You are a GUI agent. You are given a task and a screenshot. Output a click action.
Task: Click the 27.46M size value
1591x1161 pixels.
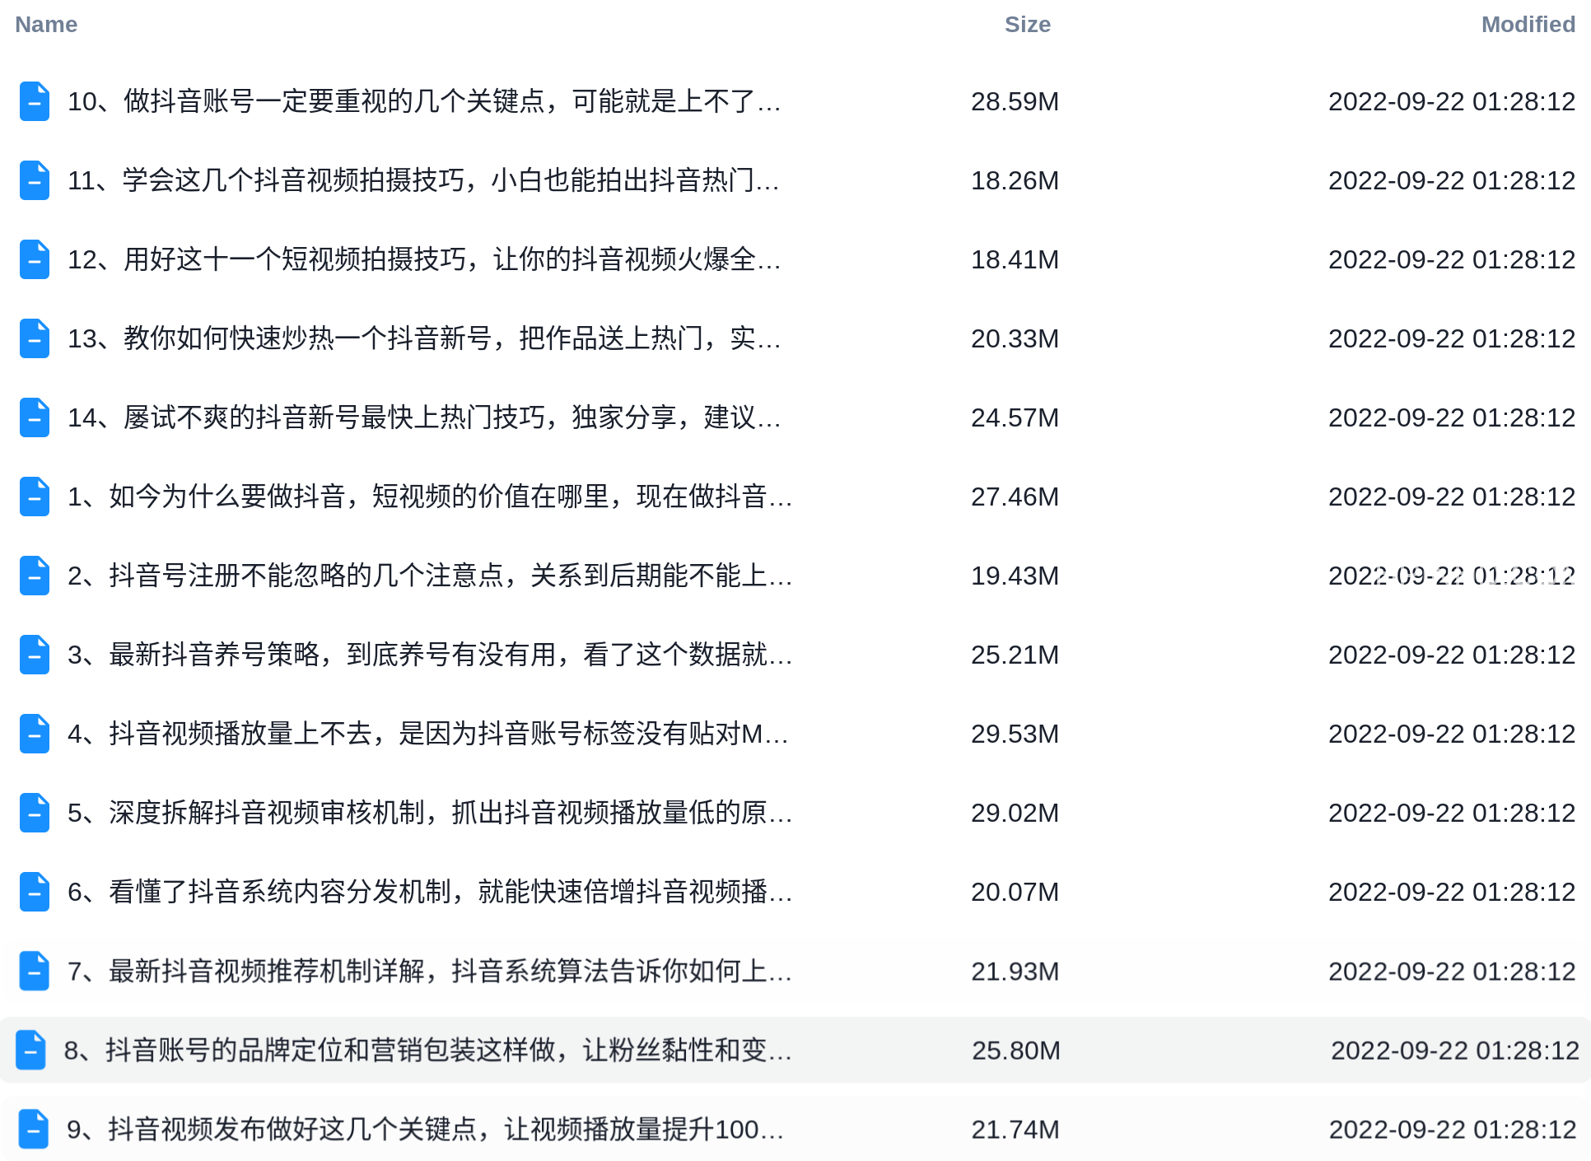tap(1015, 497)
